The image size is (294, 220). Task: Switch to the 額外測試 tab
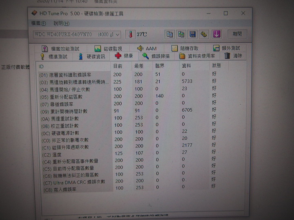pos(226,48)
